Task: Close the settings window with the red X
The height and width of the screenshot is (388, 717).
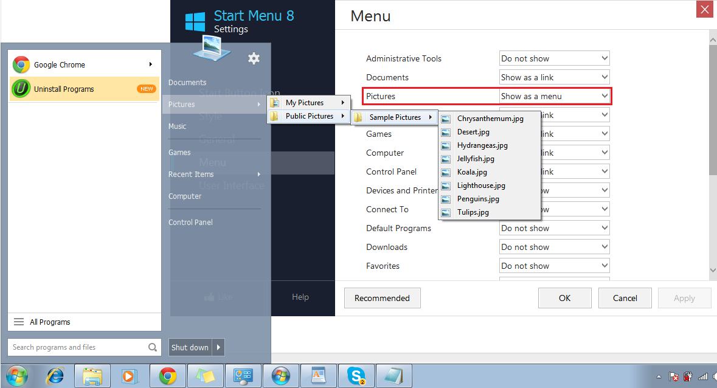Action: pyautogui.click(x=705, y=9)
